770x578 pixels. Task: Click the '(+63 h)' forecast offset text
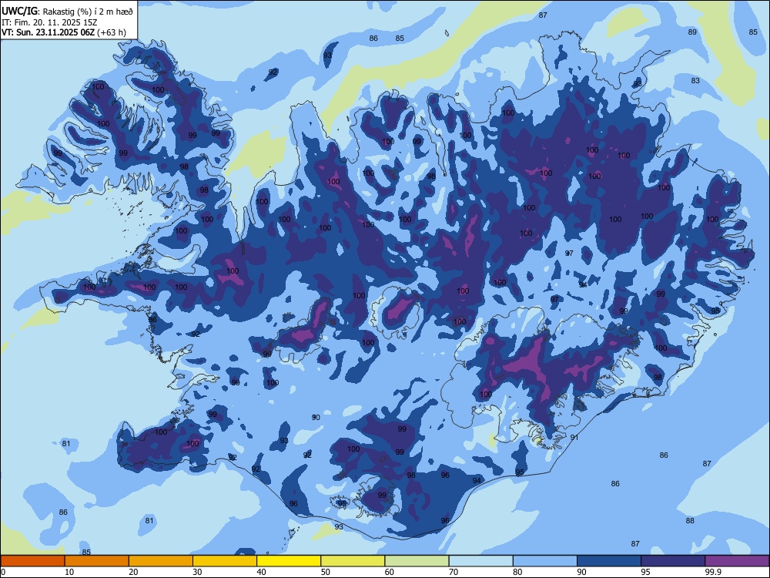tap(112, 32)
